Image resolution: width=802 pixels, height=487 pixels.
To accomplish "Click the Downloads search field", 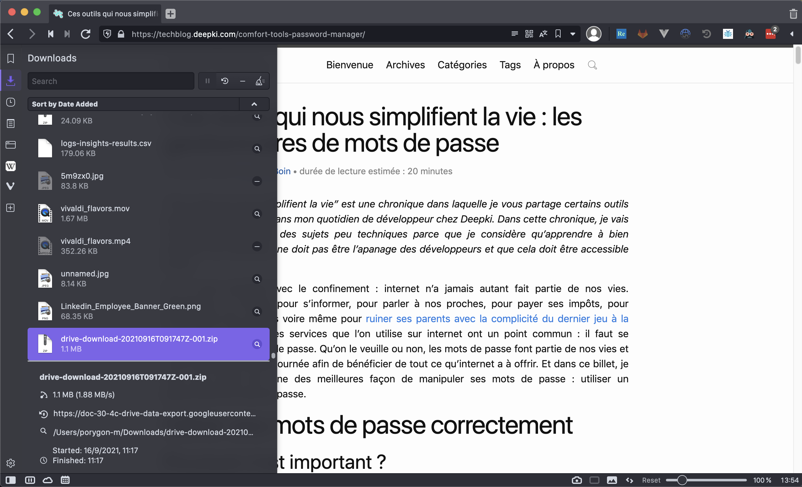I will pyautogui.click(x=111, y=81).
